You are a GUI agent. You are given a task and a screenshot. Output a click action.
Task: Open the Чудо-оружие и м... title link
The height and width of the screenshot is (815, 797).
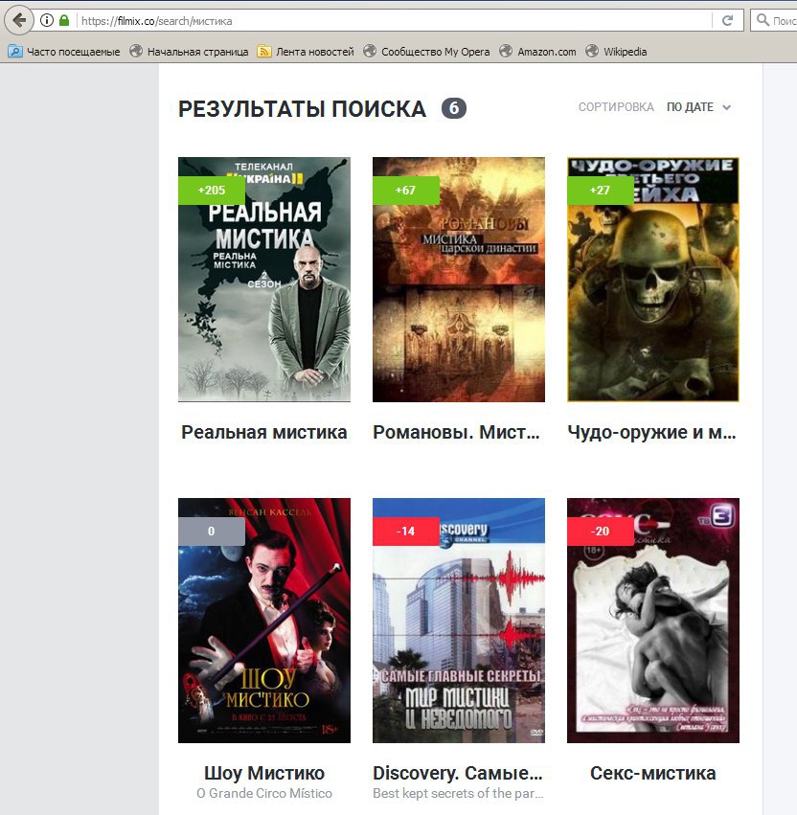tap(652, 433)
